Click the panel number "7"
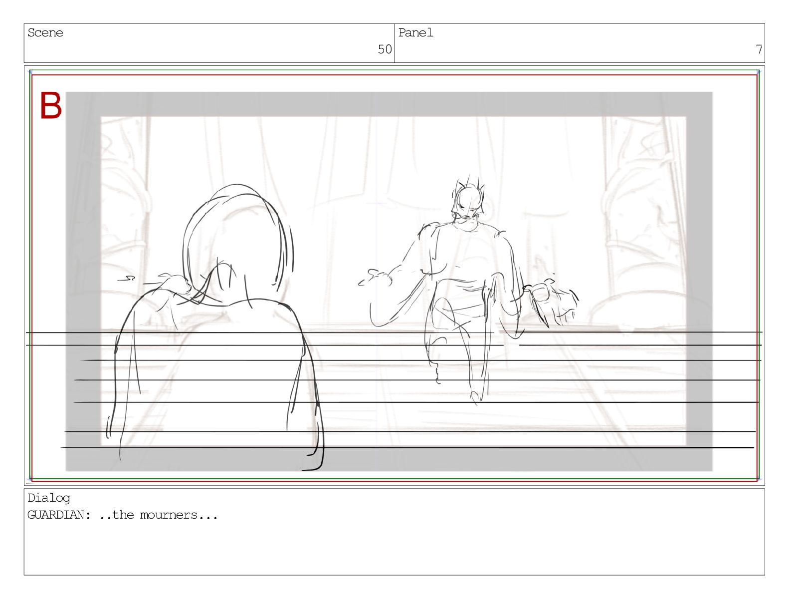The image size is (790, 611). click(759, 49)
